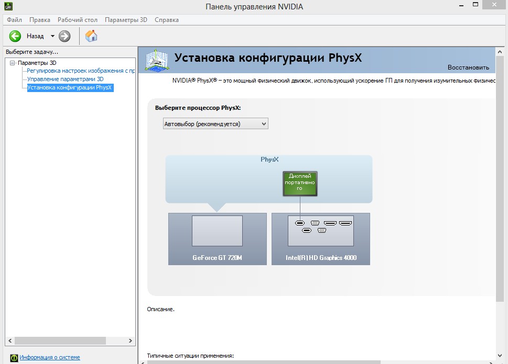Click the system information icon at bottom left
This screenshot has width=508, height=364.
14,358
